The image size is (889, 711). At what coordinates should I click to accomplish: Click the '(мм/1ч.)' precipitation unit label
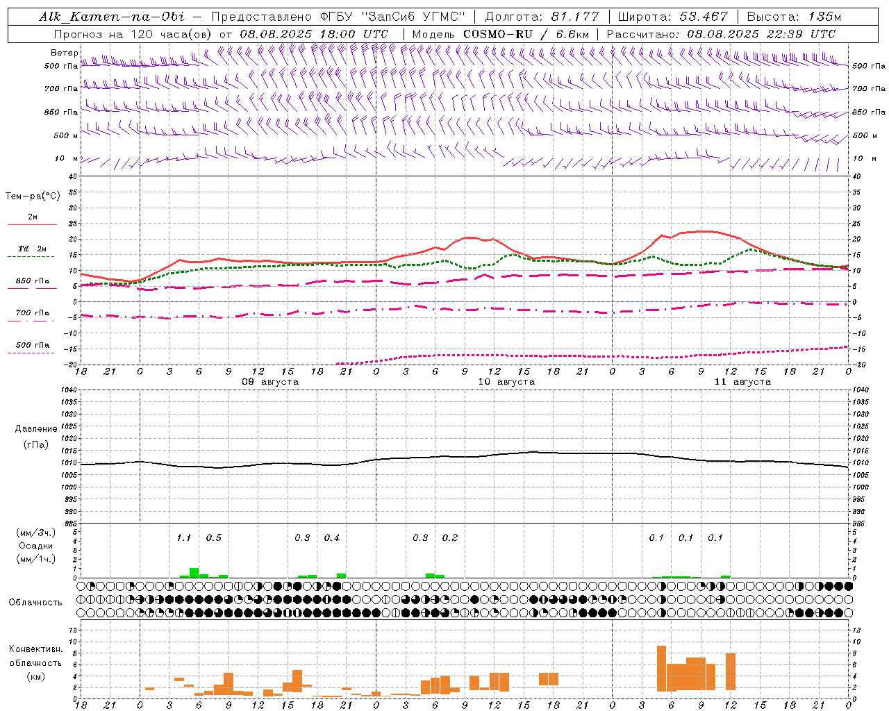tap(35, 559)
